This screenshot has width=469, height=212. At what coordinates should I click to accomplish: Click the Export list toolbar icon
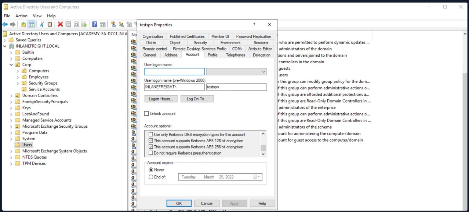84,24
